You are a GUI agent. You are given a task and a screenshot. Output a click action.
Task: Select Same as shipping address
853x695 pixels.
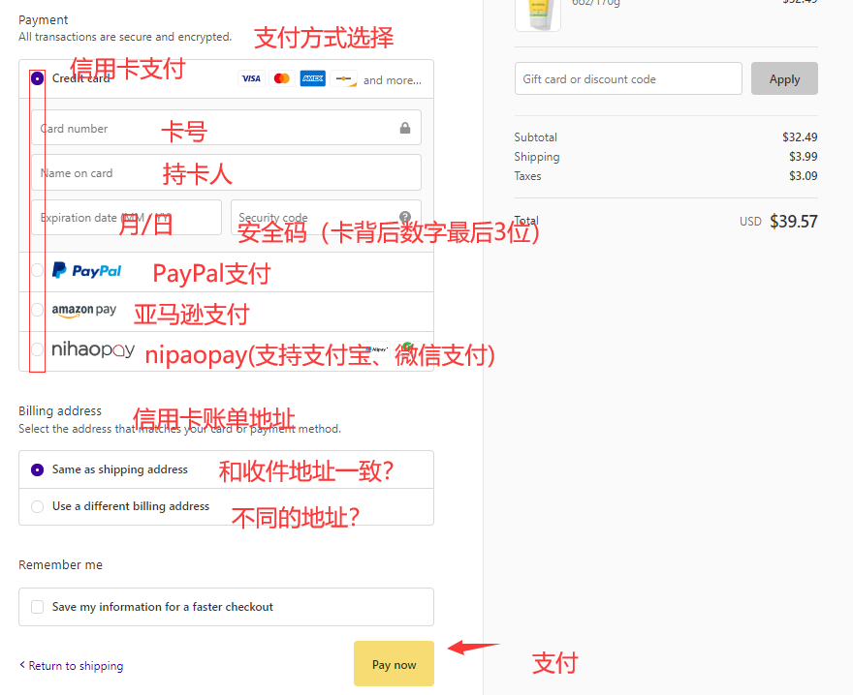(x=37, y=469)
